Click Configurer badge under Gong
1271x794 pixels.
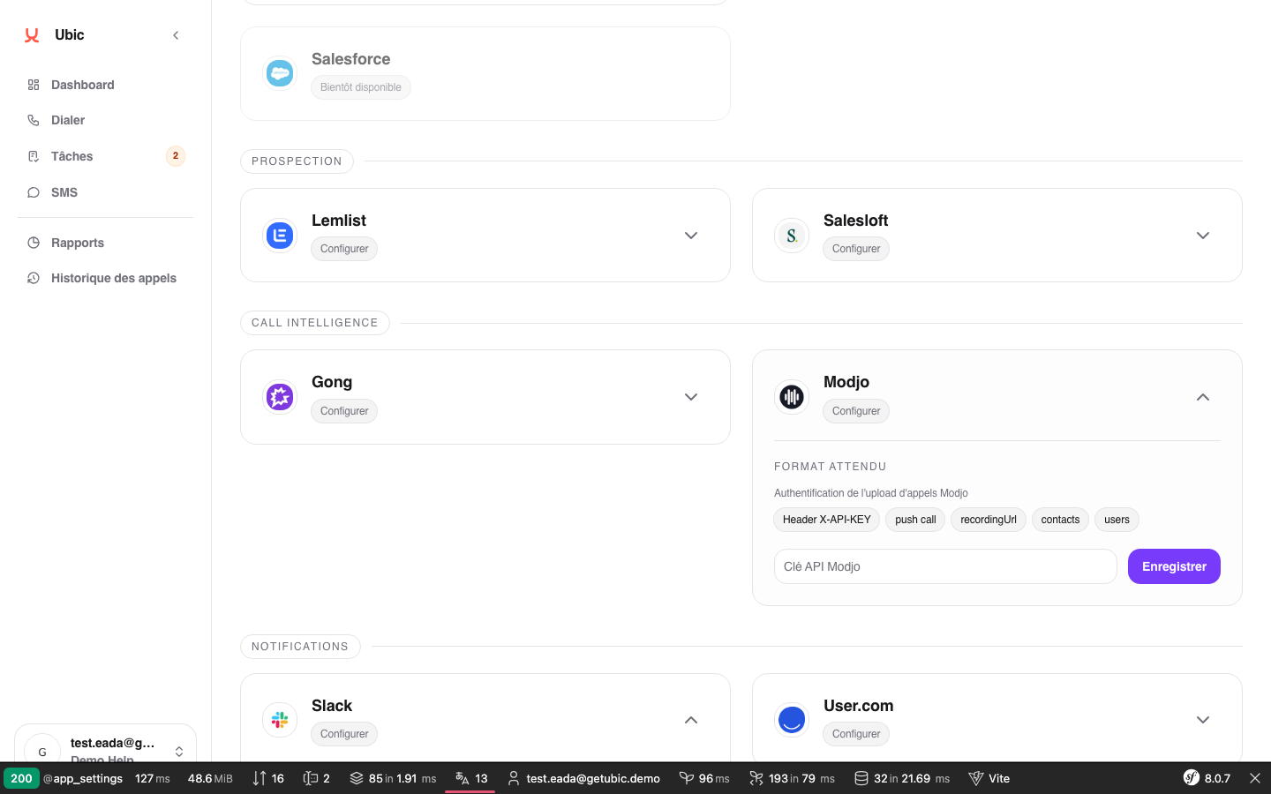(344, 411)
